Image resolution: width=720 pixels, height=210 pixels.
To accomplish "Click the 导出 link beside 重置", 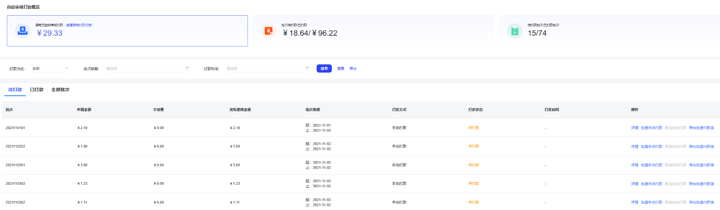I will coord(353,68).
